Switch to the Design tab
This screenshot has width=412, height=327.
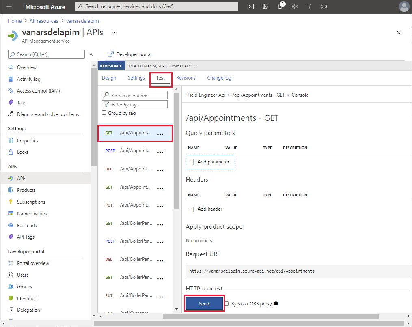[x=109, y=78]
